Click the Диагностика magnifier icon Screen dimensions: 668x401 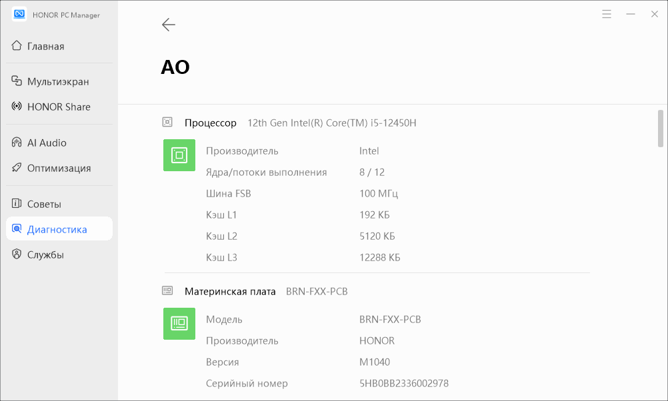(x=17, y=229)
